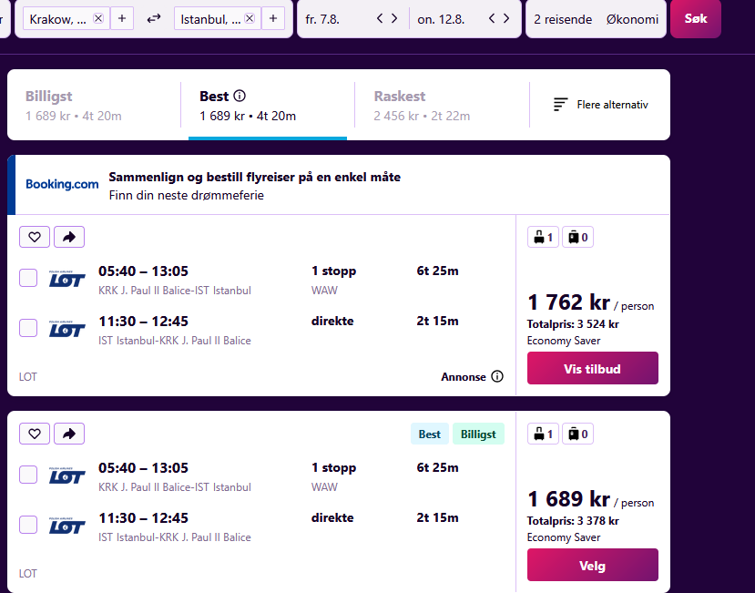The width and height of the screenshot is (755, 593).
Task: Add another destination airport with plus
Action: coord(273,18)
